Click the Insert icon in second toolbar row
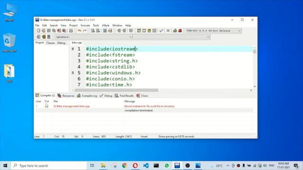The height and width of the screenshot is (170, 303). [38, 37]
